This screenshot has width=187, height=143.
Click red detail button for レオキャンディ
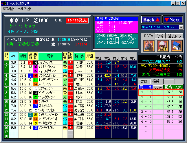click(70, 88)
